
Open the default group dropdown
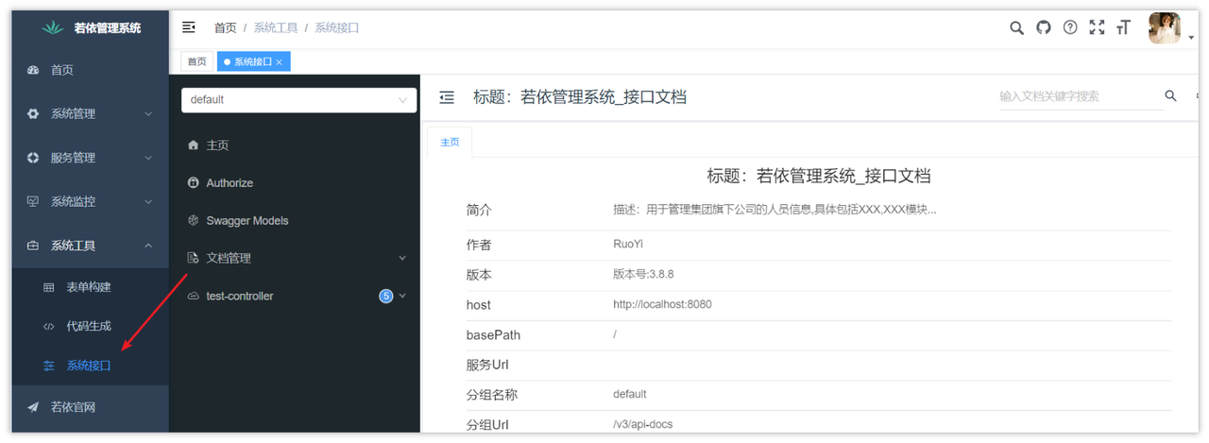(x=298, y=99)
